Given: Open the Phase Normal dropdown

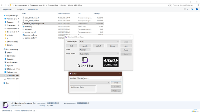Looking at the screenshot, I should pyautogui.click(x=85, y=50).
